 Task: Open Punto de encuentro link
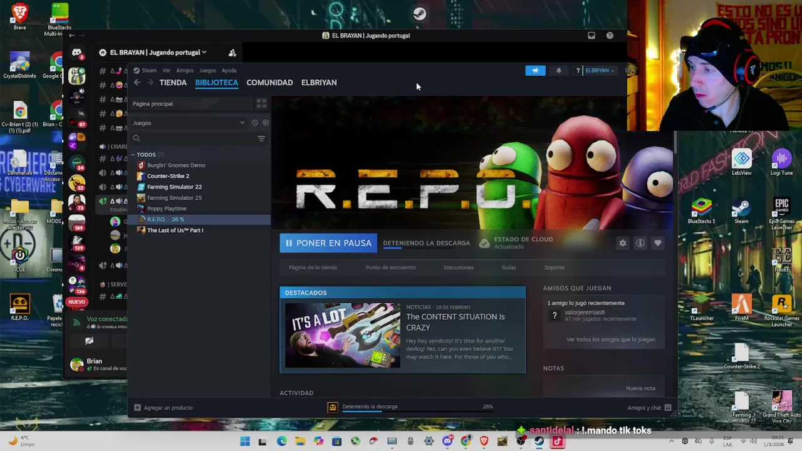[x=390, y=267]
